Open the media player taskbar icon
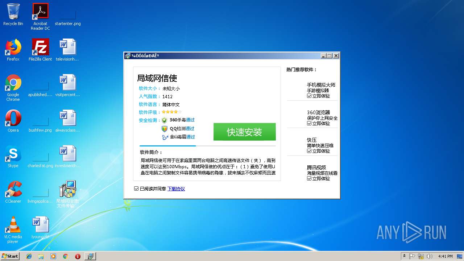The height and width of the screenshot is (261, 464). (53, 256)
